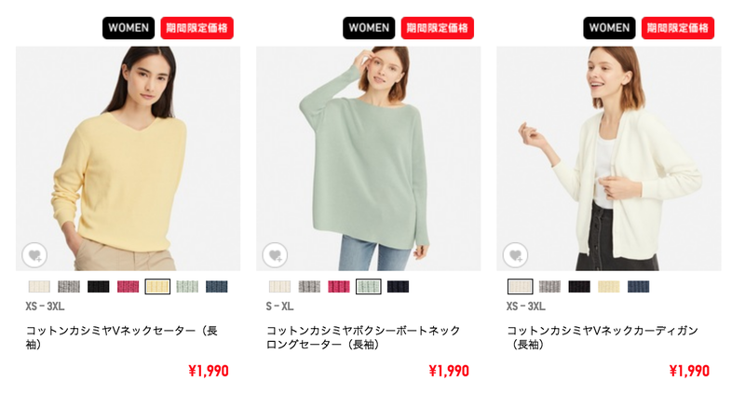Favorite the green boat-neck long sweater
Image resolution: width=745 pixels, height=395 pixels.
tap(275, 255)
